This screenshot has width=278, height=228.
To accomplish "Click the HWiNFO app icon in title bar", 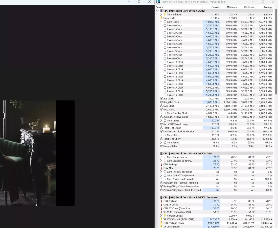I will [x=158, y=2].
